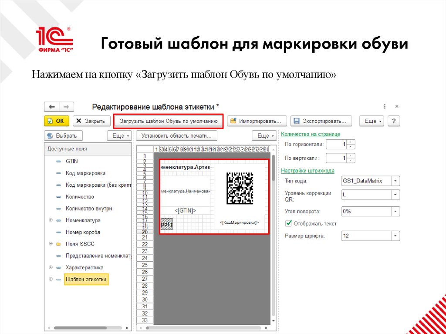
Task: Open Угол поворота dropdown
Action: [x=395, y=211]
